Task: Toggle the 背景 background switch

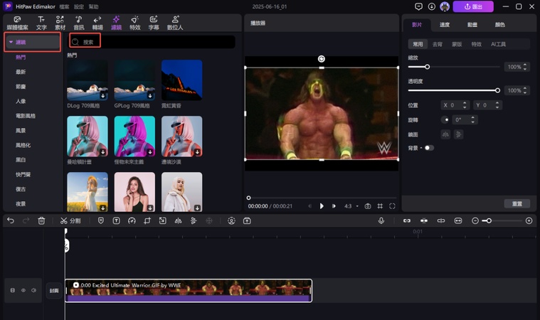Action: point(429,148)
